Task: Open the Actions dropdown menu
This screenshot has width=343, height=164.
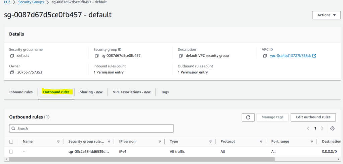Action: (x=326, y=15)
